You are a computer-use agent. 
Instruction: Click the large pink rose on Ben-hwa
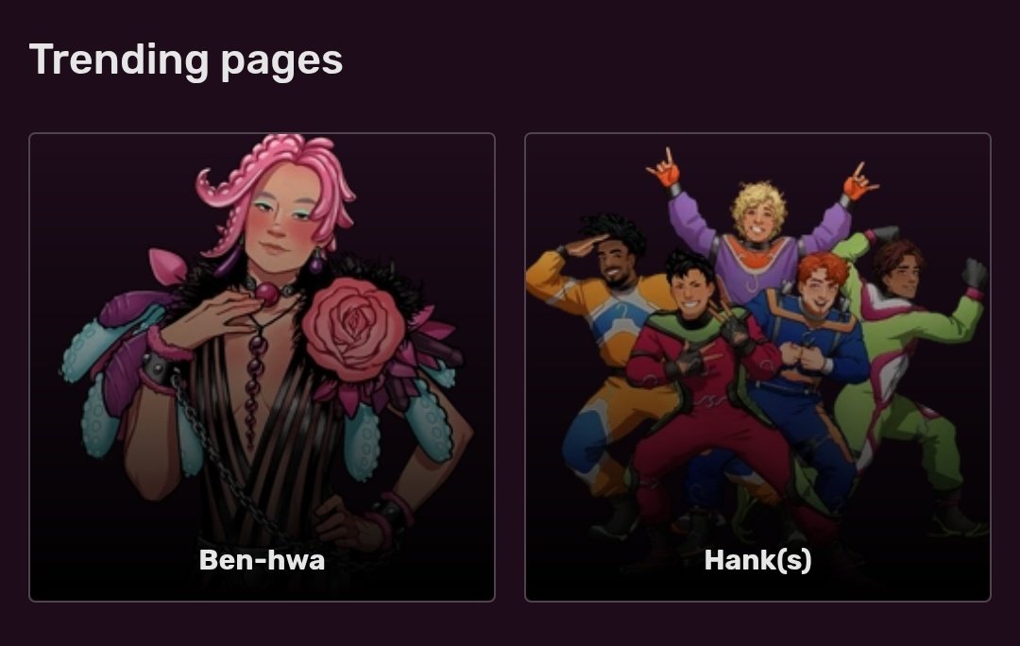[353, 329]
